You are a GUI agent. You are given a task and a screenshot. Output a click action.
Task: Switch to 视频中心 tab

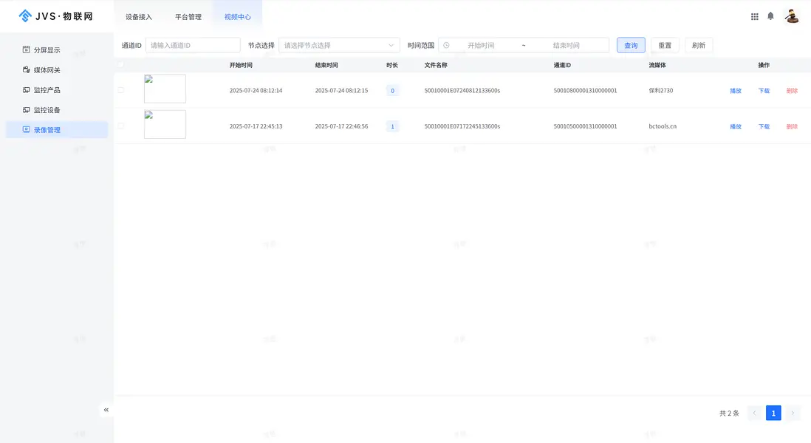237,16
